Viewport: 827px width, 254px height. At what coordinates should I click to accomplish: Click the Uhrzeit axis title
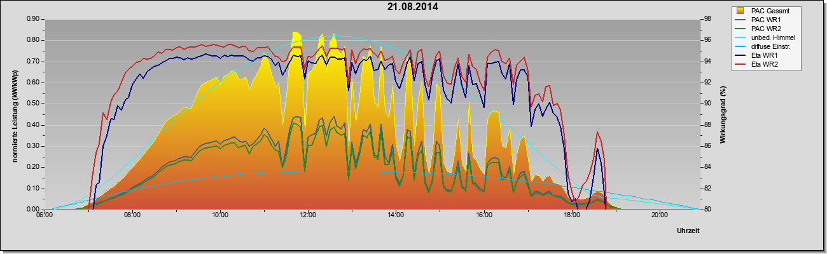[688, 231]
